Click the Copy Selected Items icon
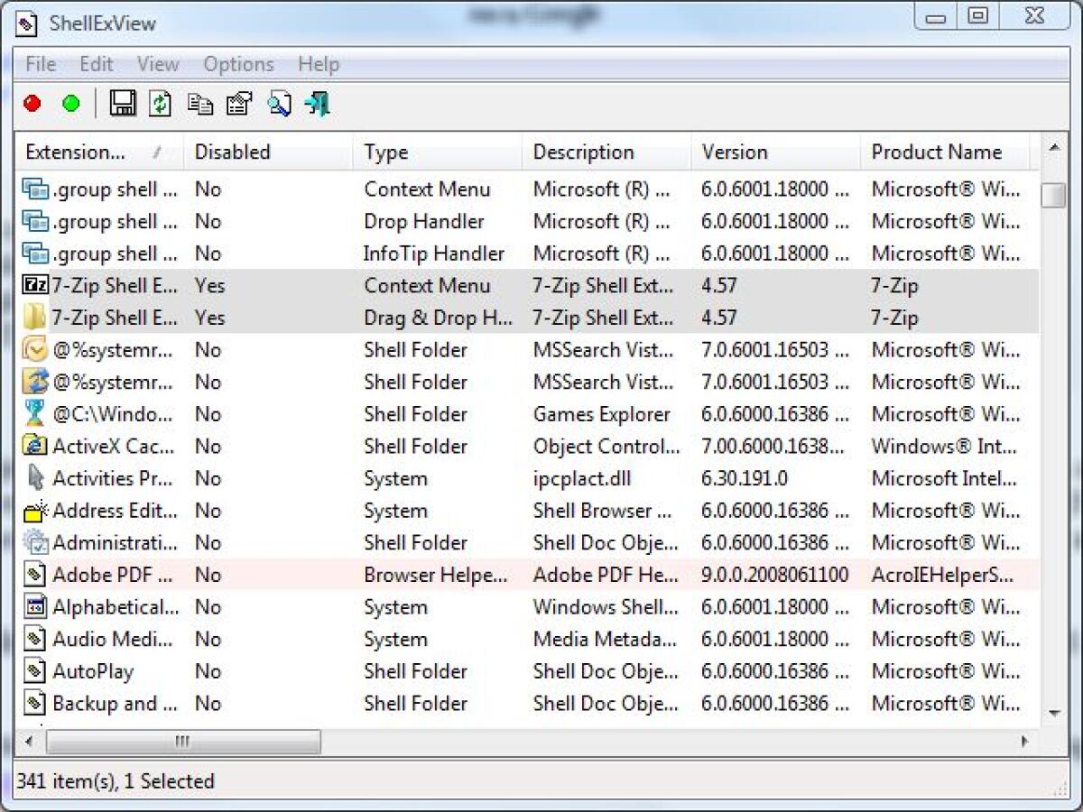 click(199, 104)
